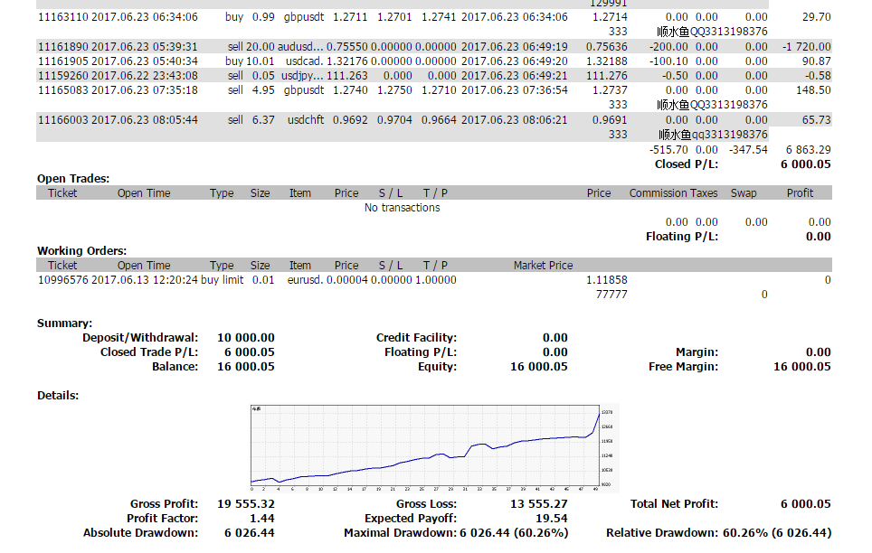Click the Summary section heading

click(x=64, y=323)
